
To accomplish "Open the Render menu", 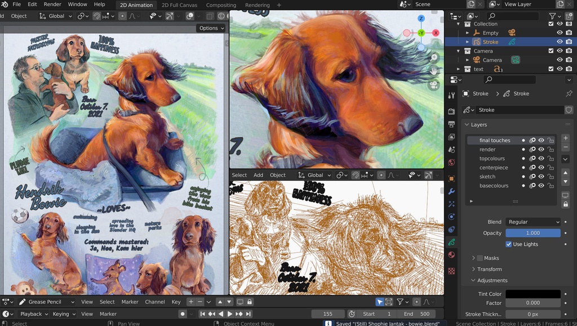I will point(52,5).
